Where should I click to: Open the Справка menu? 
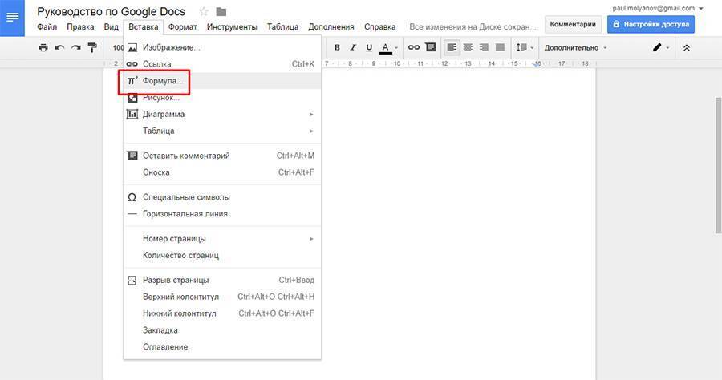coord(380,26)
